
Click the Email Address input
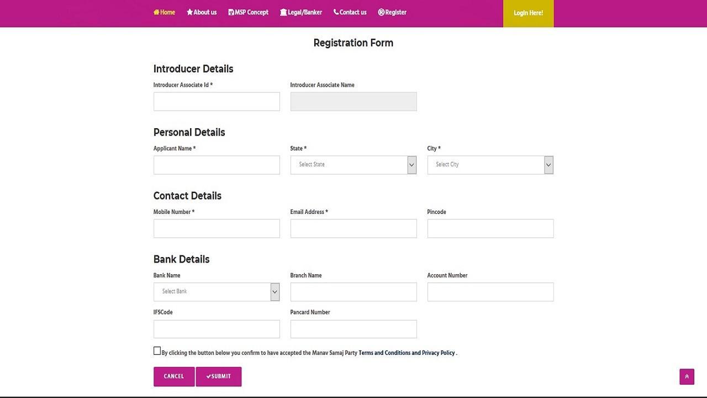point(353,228)
